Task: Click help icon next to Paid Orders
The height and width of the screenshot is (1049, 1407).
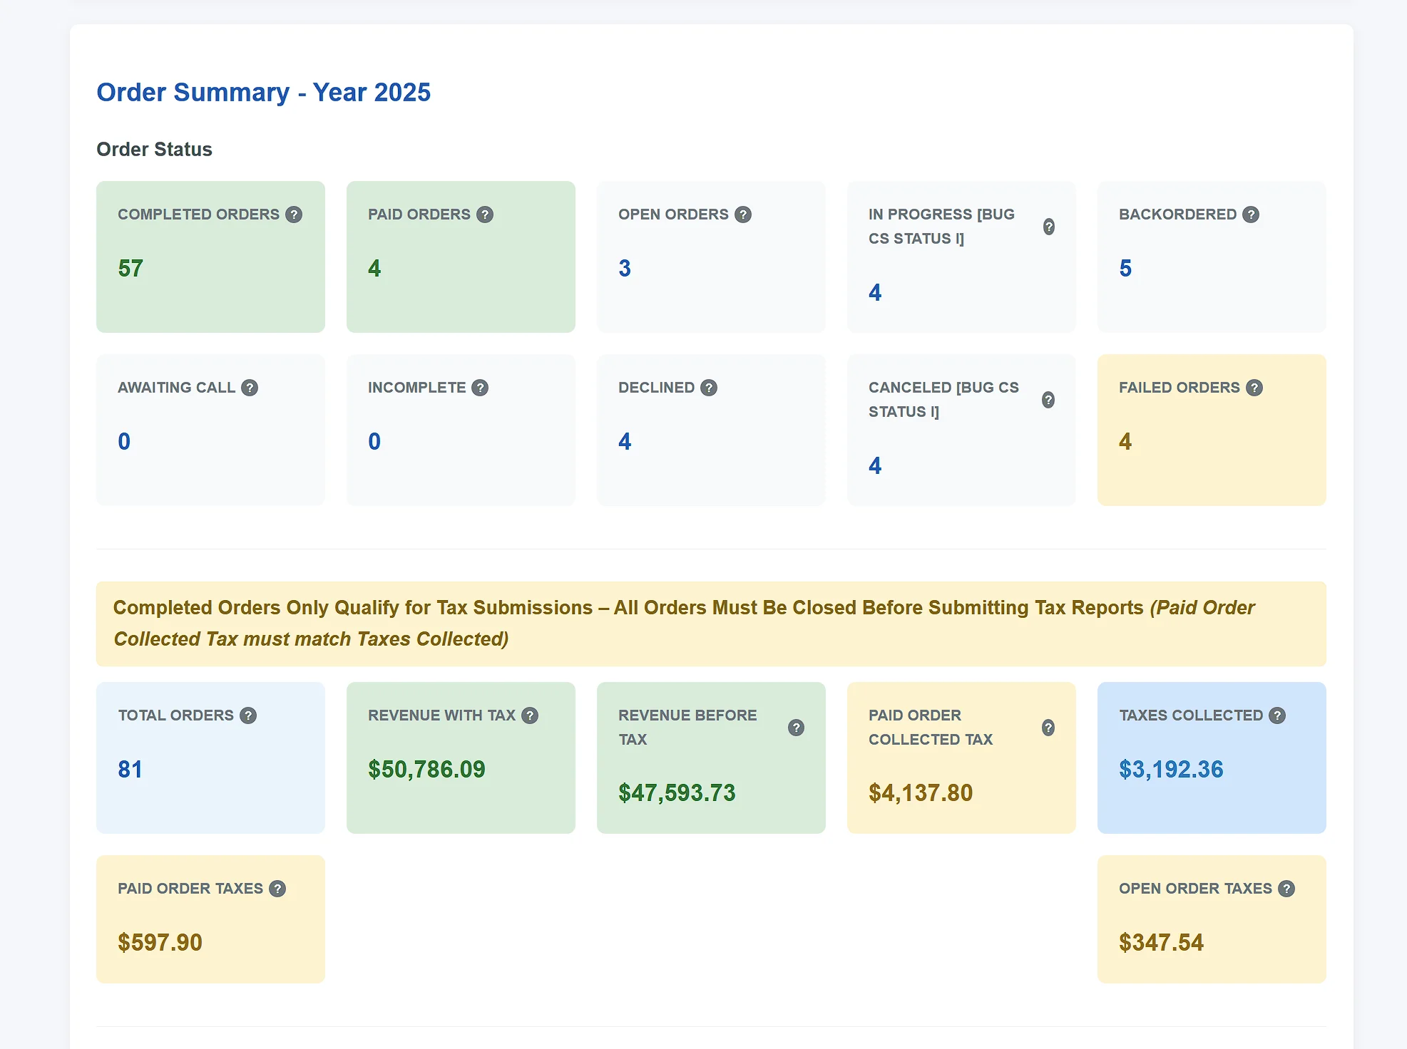Action: coord(485,215)
